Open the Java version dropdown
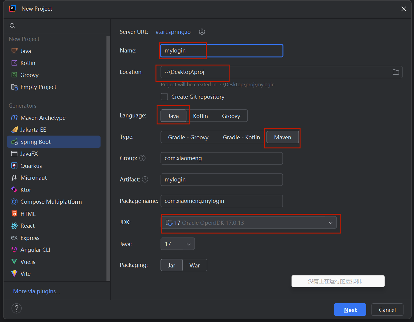This screenshot has width=414, height=322. pos(177,244)
